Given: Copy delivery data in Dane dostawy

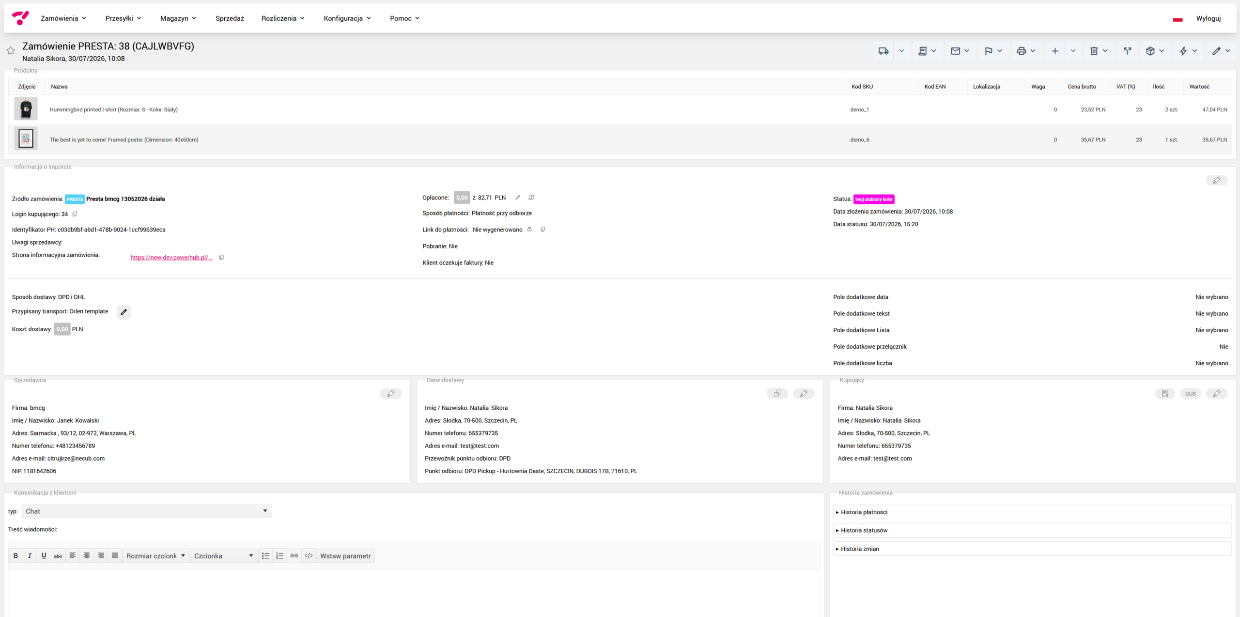Looking at the screenshot, I should click(x=777, y=394).
